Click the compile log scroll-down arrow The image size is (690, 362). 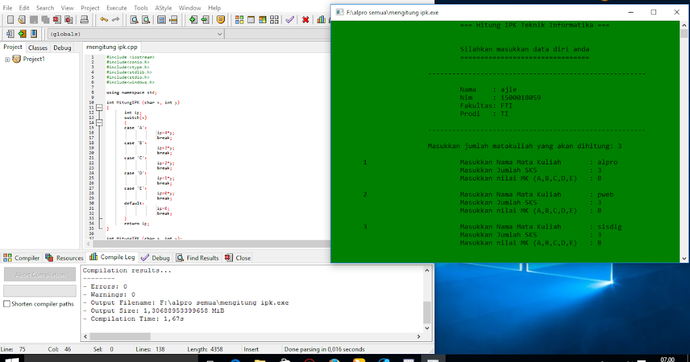pos(427,328)
